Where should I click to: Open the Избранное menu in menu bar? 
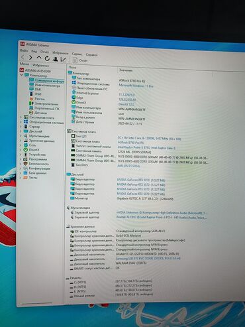[60, 53]
